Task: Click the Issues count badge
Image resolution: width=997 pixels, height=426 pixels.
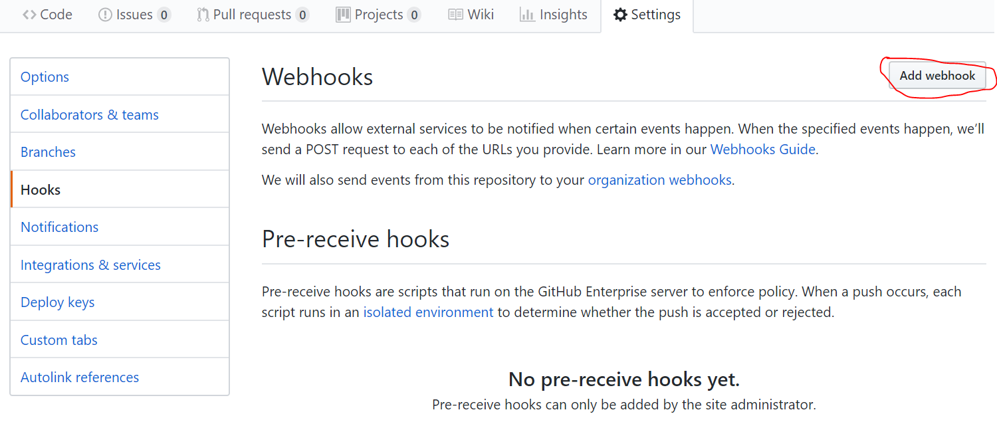Action: (164, 15)
